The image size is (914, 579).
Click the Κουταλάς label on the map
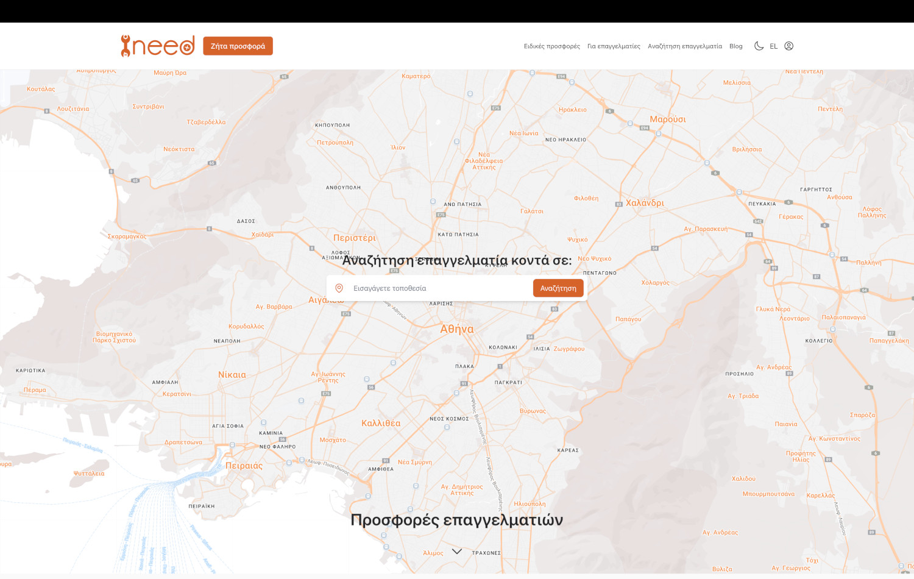click(41, 89)
